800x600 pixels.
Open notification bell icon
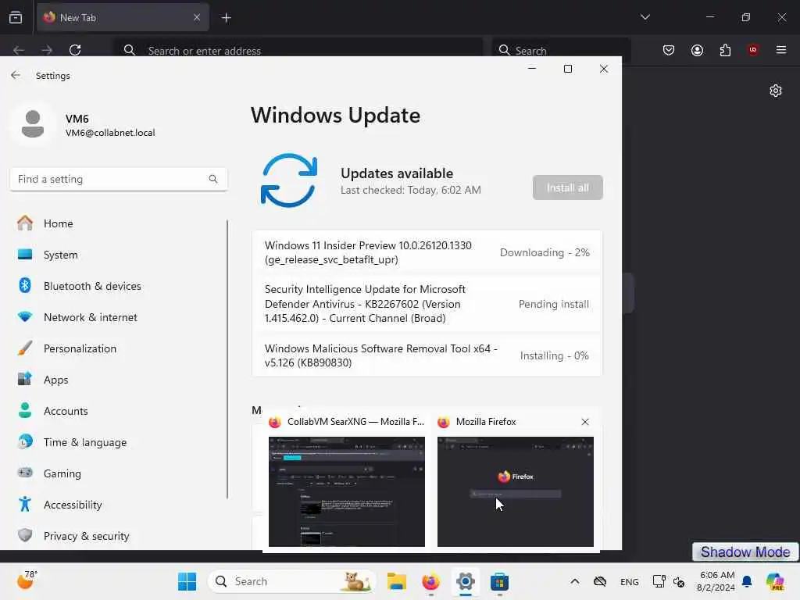tap(747, 581)
